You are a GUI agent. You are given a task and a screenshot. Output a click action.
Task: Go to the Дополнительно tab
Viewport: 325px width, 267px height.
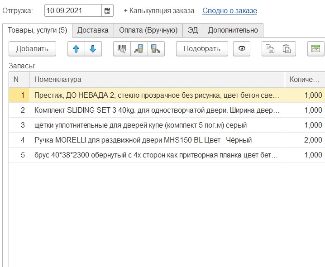point(233,30)
